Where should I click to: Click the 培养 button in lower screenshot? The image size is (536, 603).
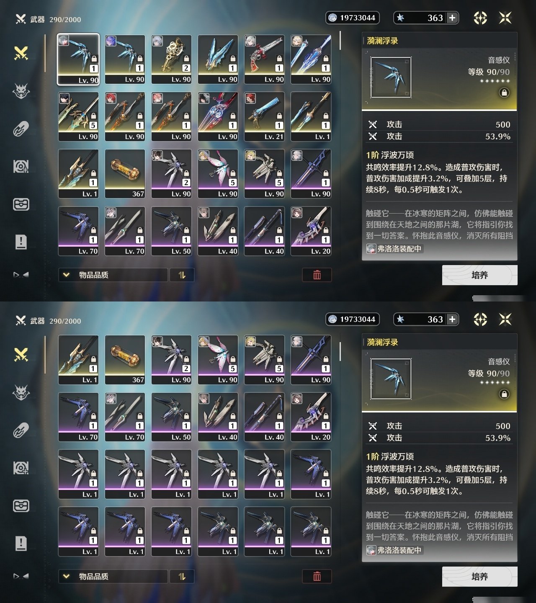(x=479, y=577)
